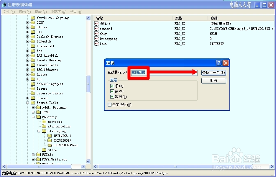Click the inimapping string value icon
The height and width of the screenshot is (177, 276).
pos(97,39)
